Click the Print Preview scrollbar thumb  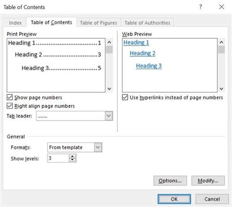coord(109,49)
